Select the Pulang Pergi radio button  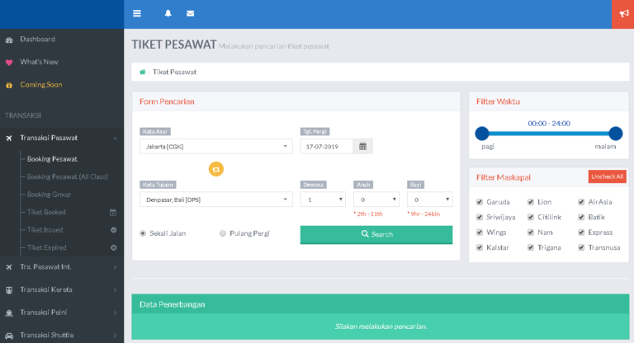pyautogui.click(x=223, y=233)
